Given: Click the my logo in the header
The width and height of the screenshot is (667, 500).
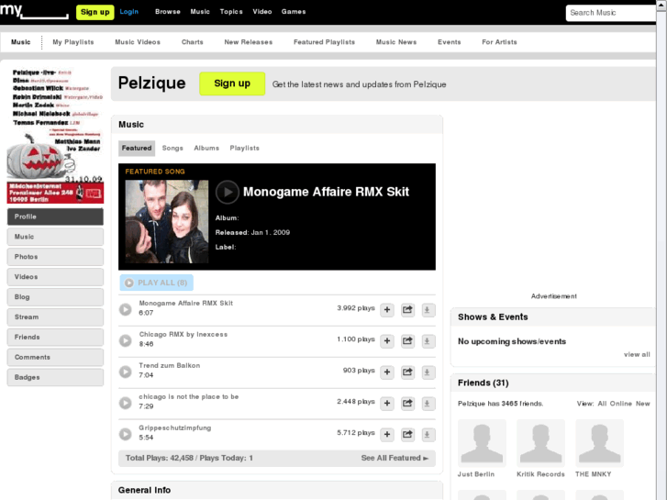Looking at the screenshot, I should pyautogui.click(x=34, y=11).
